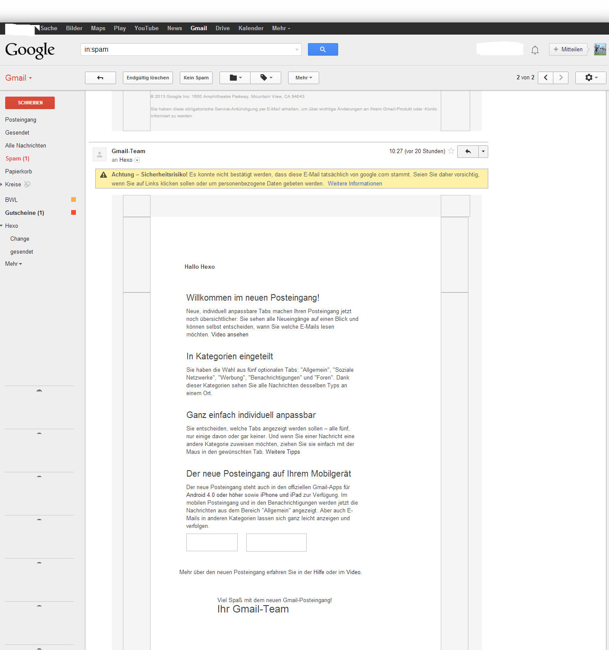
Task: Compose a new mail with SCHREIBEN
Action: coord(30,103)
